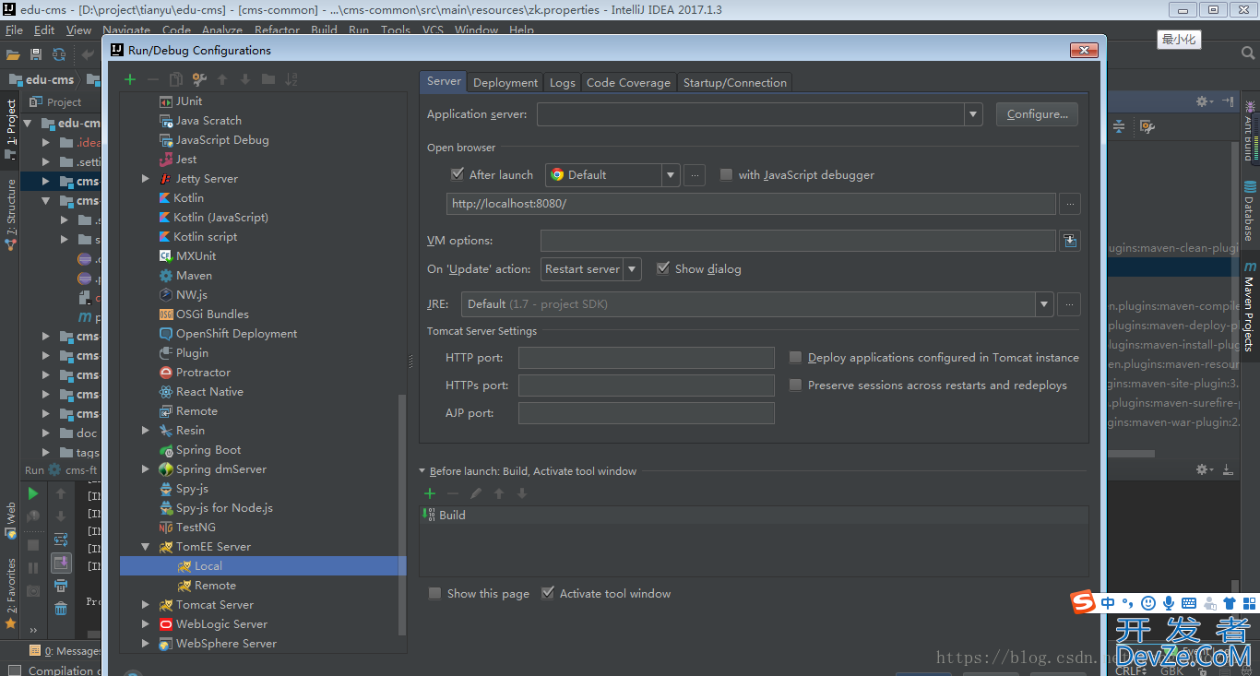Enable with JavaScript debugger checkbox

[x=727, y=174]
